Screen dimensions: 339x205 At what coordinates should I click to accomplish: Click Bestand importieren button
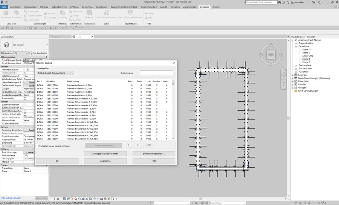154,153
